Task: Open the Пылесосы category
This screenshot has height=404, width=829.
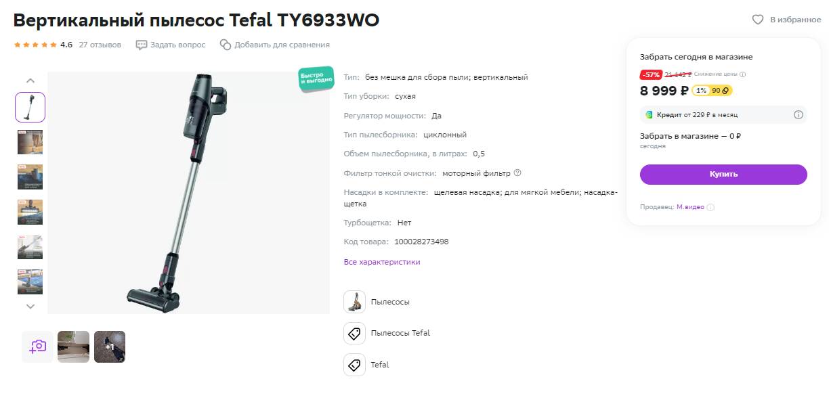Action: click(390, 302)
